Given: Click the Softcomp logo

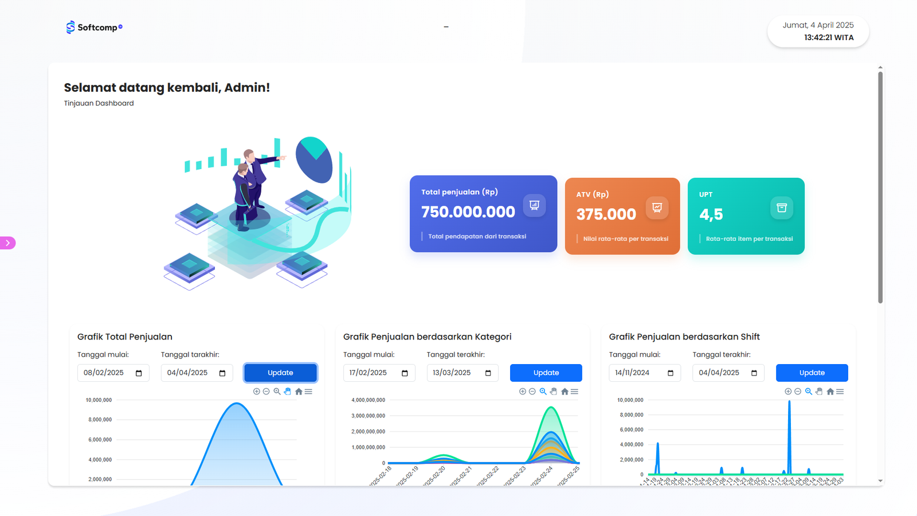Looking at the screenshot, I should click(x=94, y=28).
